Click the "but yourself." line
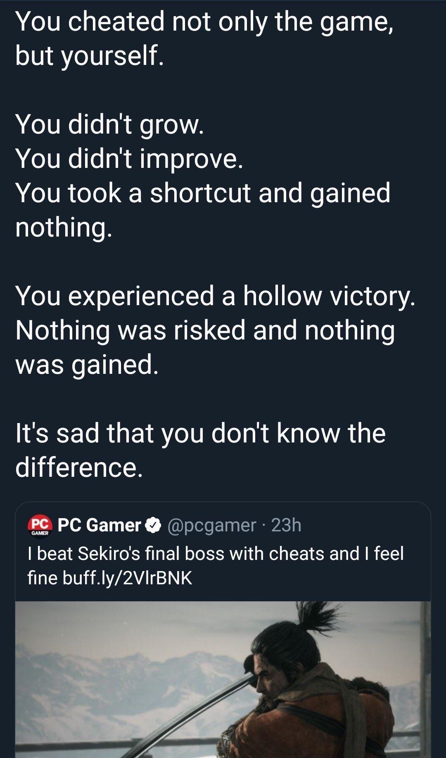Image resolution: width=446 pixels, height=758 pixels. 90,55
